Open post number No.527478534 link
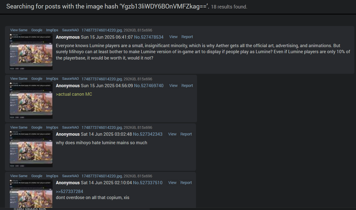This screenshot has width=356, height=210. click(x=149, y=37)
